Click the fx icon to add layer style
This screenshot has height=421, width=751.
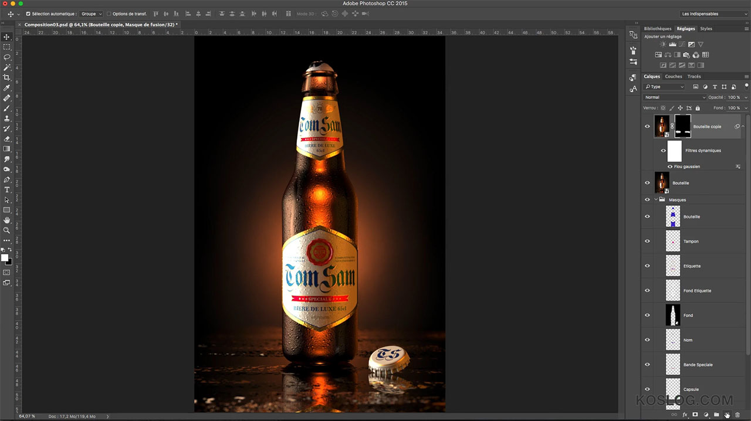(x=685, y=415)
